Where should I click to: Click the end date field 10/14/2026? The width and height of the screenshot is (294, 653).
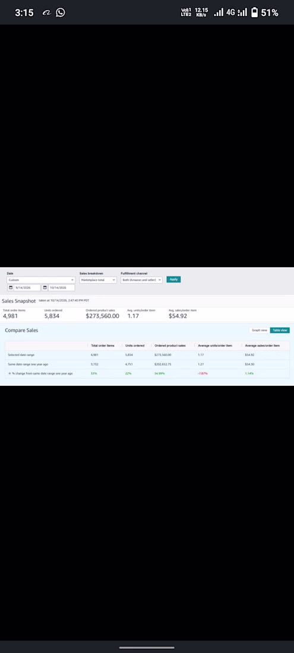[61, 288]
